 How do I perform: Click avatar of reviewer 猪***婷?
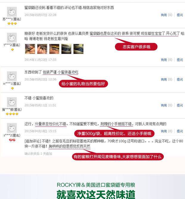pyautogui.click(x=12, y=102)
